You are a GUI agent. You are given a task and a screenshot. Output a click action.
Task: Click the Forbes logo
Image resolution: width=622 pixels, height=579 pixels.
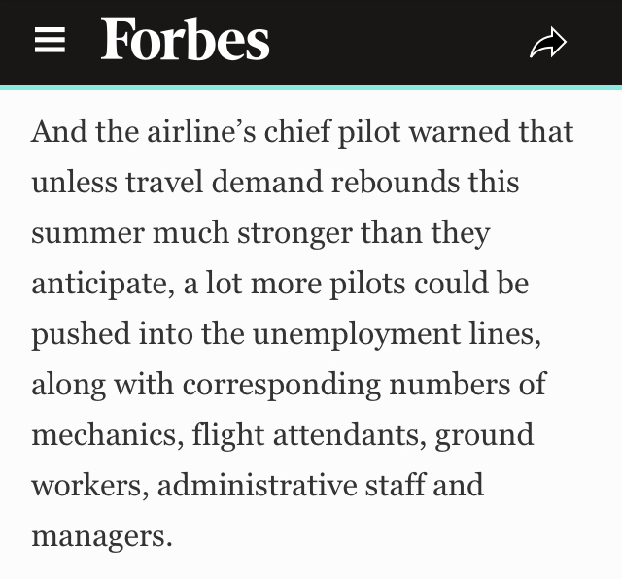(x=186, y=40)
